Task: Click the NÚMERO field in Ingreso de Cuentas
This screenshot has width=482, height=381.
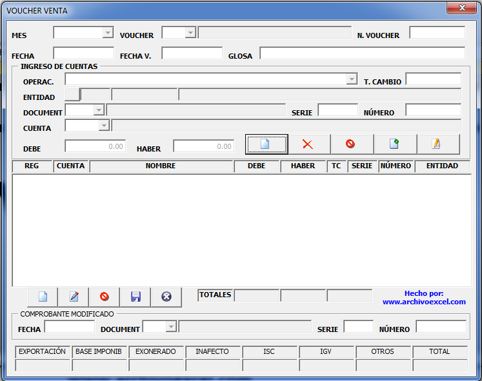Action: pos(434,110)
